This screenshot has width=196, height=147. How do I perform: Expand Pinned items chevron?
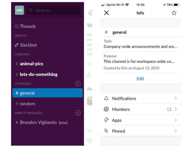176,131
